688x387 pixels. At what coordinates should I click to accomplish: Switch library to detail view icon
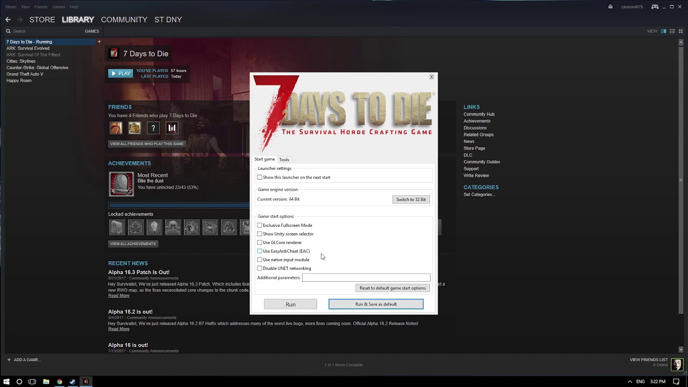(664, 31)
